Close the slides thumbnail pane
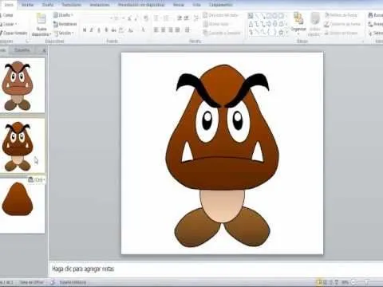The image size is (383, 287). tap(44, 50)
